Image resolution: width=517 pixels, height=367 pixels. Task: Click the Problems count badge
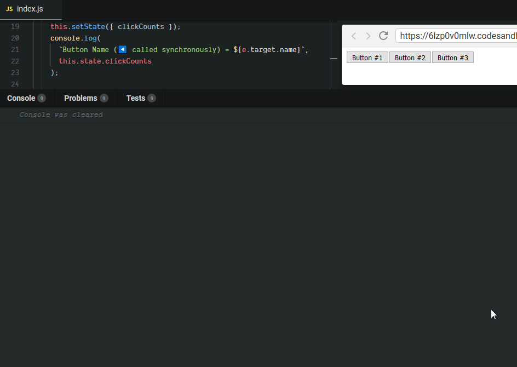[104, 99]
